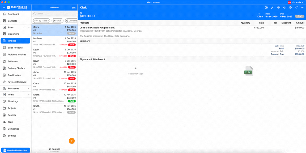Go to Dashboard in the sidebar
Screen dimensions: 306x153
click(13, 14)
